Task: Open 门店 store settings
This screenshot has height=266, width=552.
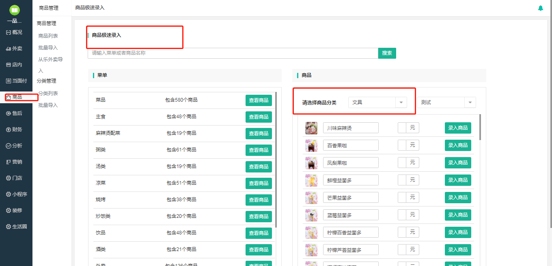Action: [x=14, y=178]
